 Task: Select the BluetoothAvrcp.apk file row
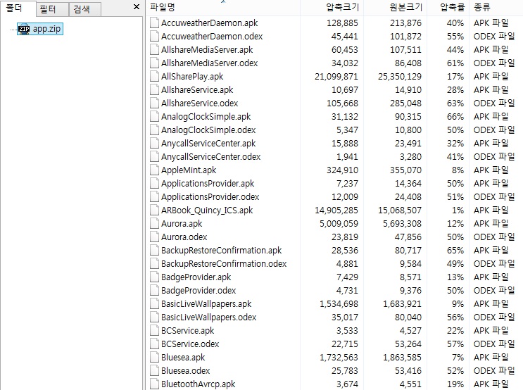pyautogui.click(x=198, y=384)
